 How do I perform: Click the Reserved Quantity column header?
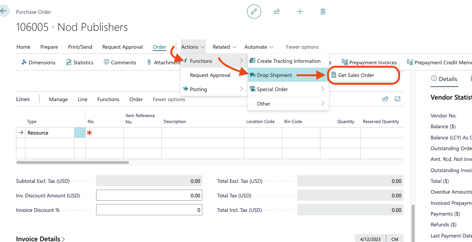pos(381,122)
